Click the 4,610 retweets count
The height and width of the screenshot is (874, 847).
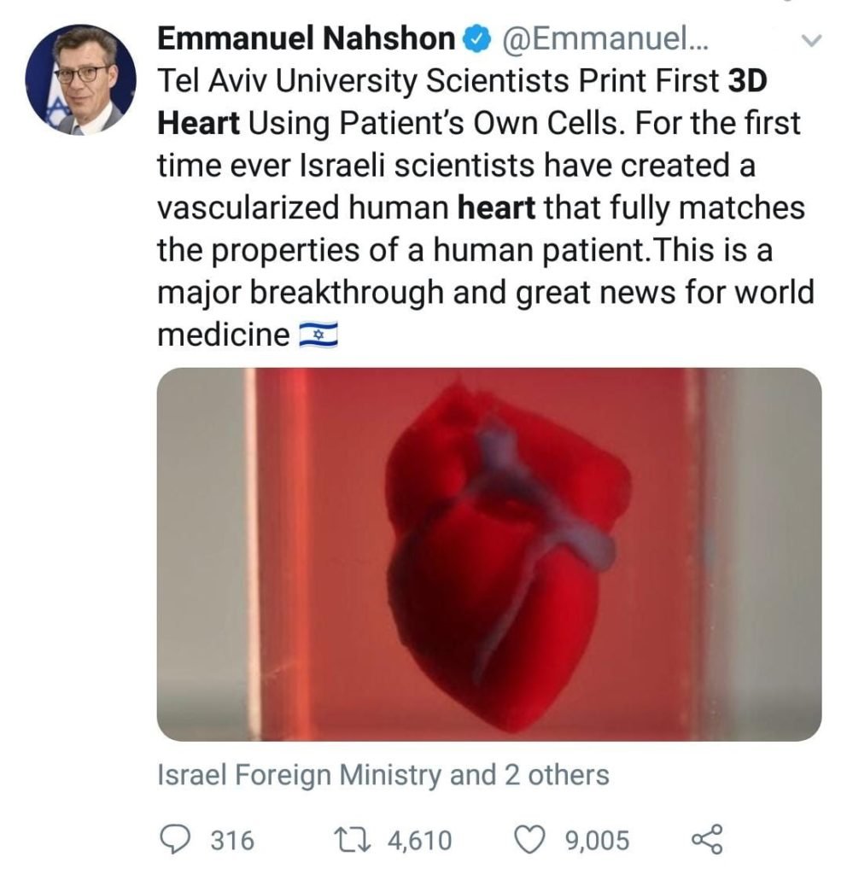point(419,841)
